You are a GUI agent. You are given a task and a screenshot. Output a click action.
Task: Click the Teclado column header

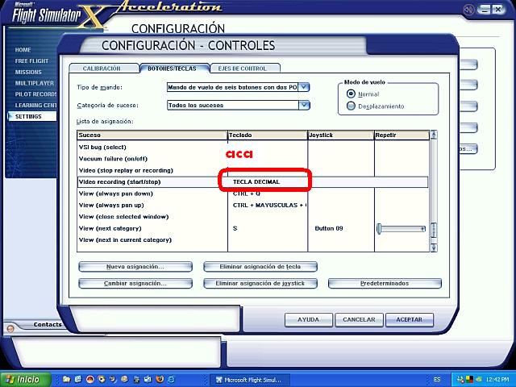268,135
